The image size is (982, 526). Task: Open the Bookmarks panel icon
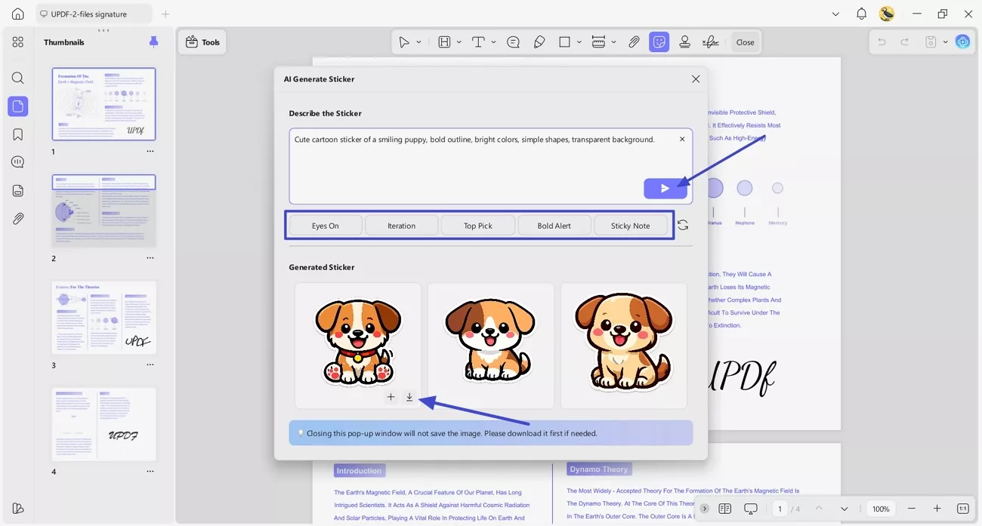click(x=18, y=134)
